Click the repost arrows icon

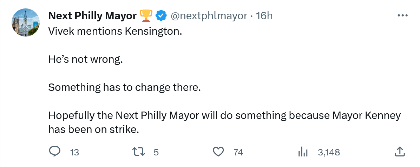136,152
